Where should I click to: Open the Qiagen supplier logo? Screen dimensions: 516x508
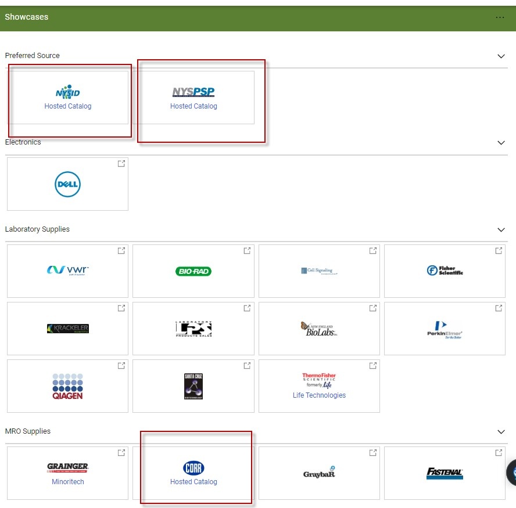(67, 385)
